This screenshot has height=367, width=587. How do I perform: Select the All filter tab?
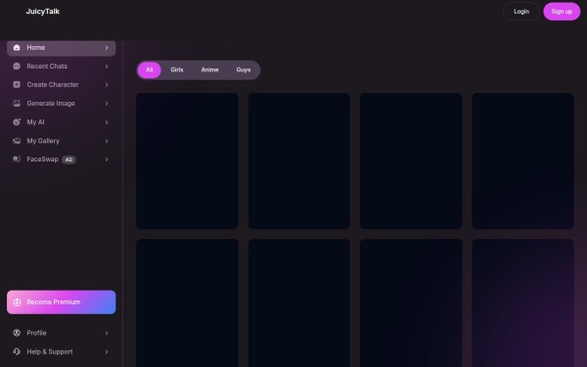150,70
